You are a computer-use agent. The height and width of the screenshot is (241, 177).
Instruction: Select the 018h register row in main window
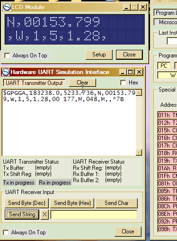coord(167,153)
